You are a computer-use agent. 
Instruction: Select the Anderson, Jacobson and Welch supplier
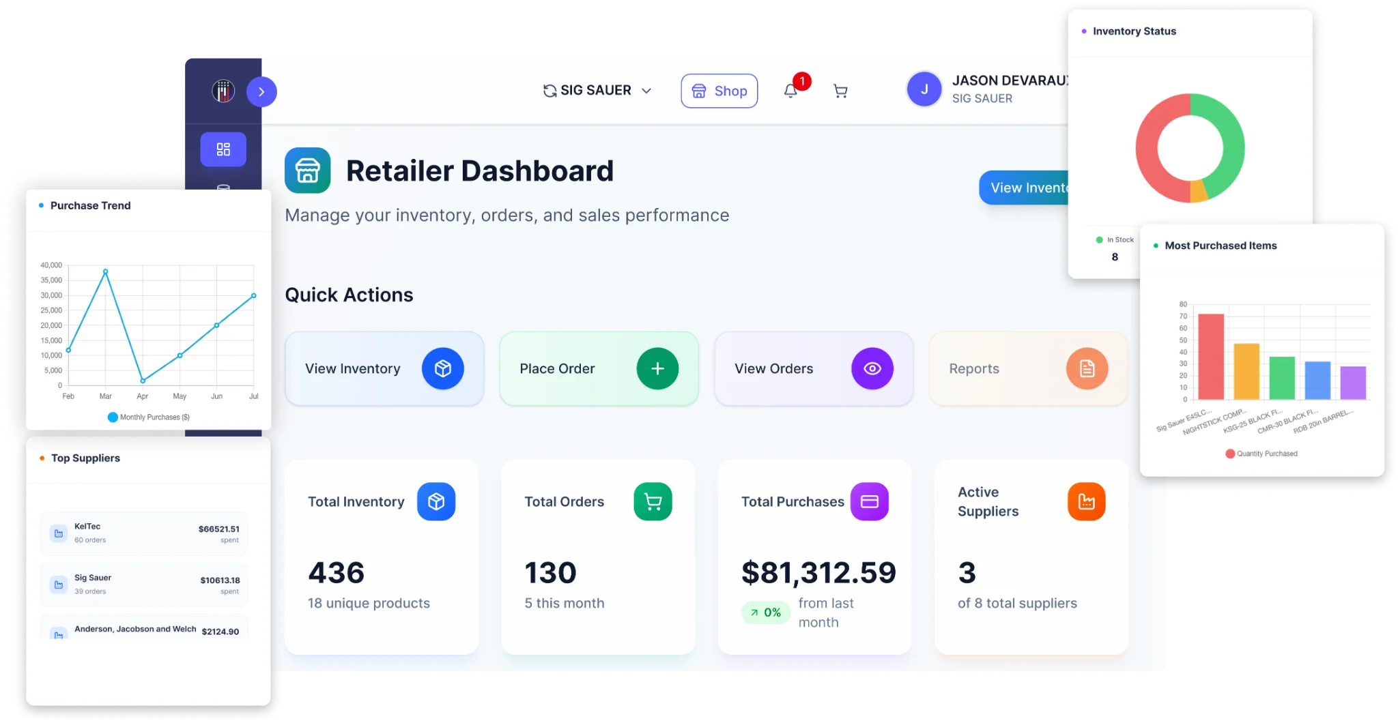tap(144, 628)
